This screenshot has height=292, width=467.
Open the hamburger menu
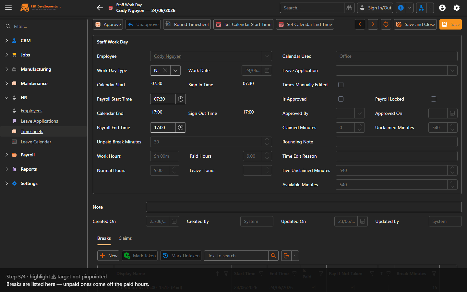[x=8, y=8]
